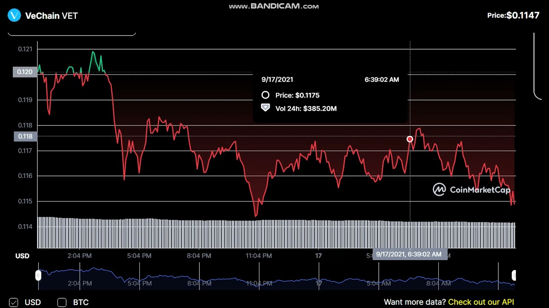Click the grey 0.118 crosshair price label
549x308 pixels.
tap(25, 136)
